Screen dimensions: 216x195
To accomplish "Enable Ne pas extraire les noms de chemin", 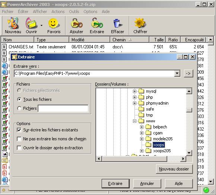I will [x=19, y=139].
